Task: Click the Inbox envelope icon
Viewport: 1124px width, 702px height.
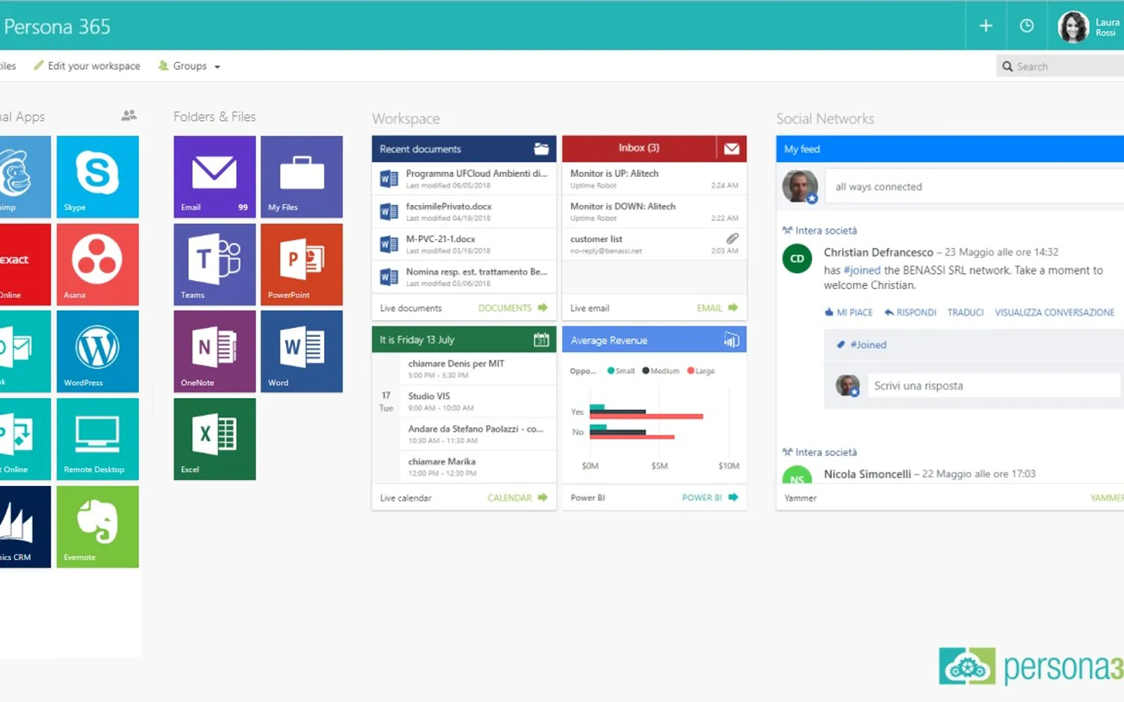Action: tap(731, 149)
